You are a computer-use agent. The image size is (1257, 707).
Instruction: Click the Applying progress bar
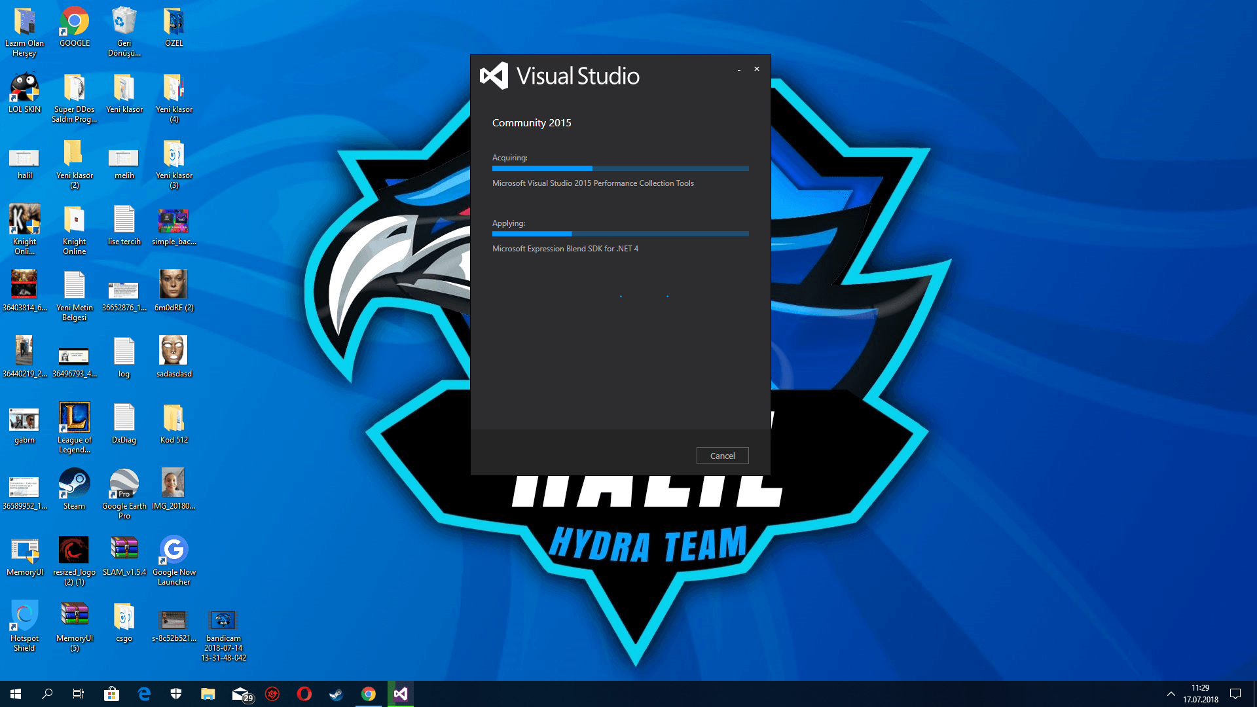coord(620,234)
